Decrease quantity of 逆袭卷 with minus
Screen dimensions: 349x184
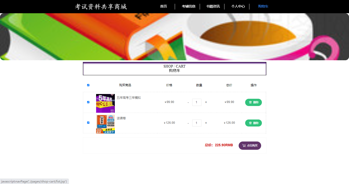click(188, 123)
